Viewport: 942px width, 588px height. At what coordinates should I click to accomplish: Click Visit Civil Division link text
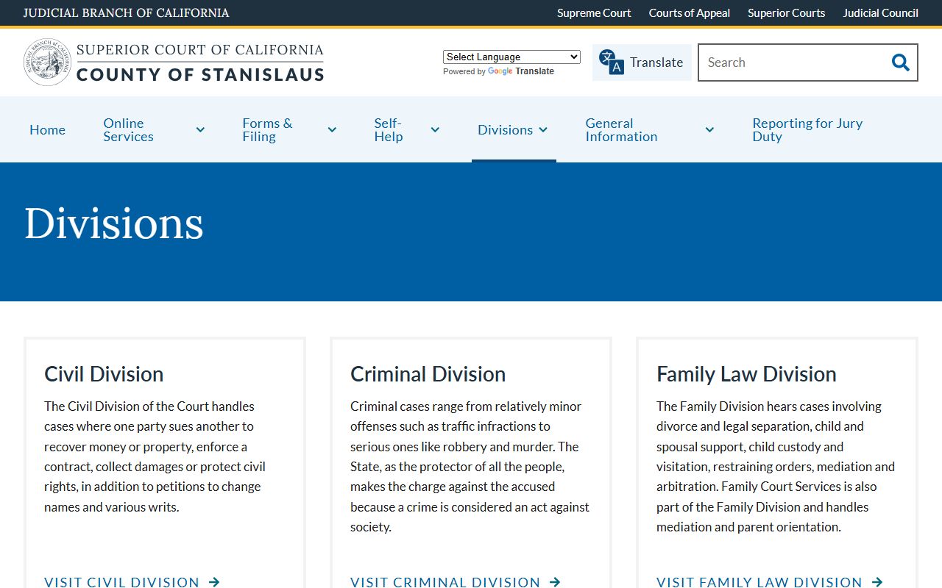click(121, 582)
